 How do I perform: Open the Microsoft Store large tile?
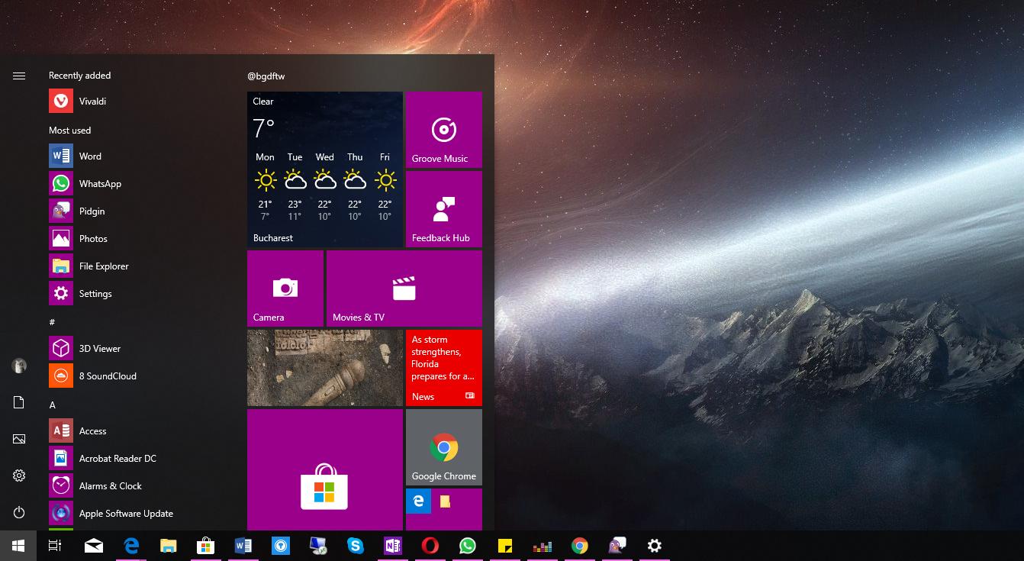tap(325, 469)
